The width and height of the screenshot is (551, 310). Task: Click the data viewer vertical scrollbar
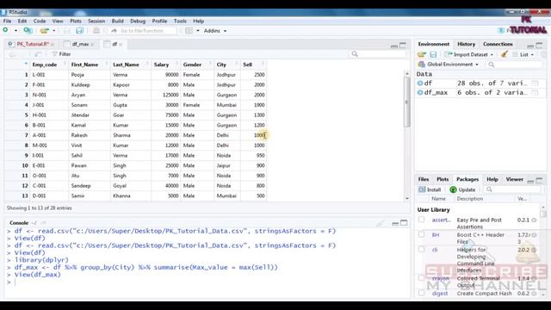407,102
